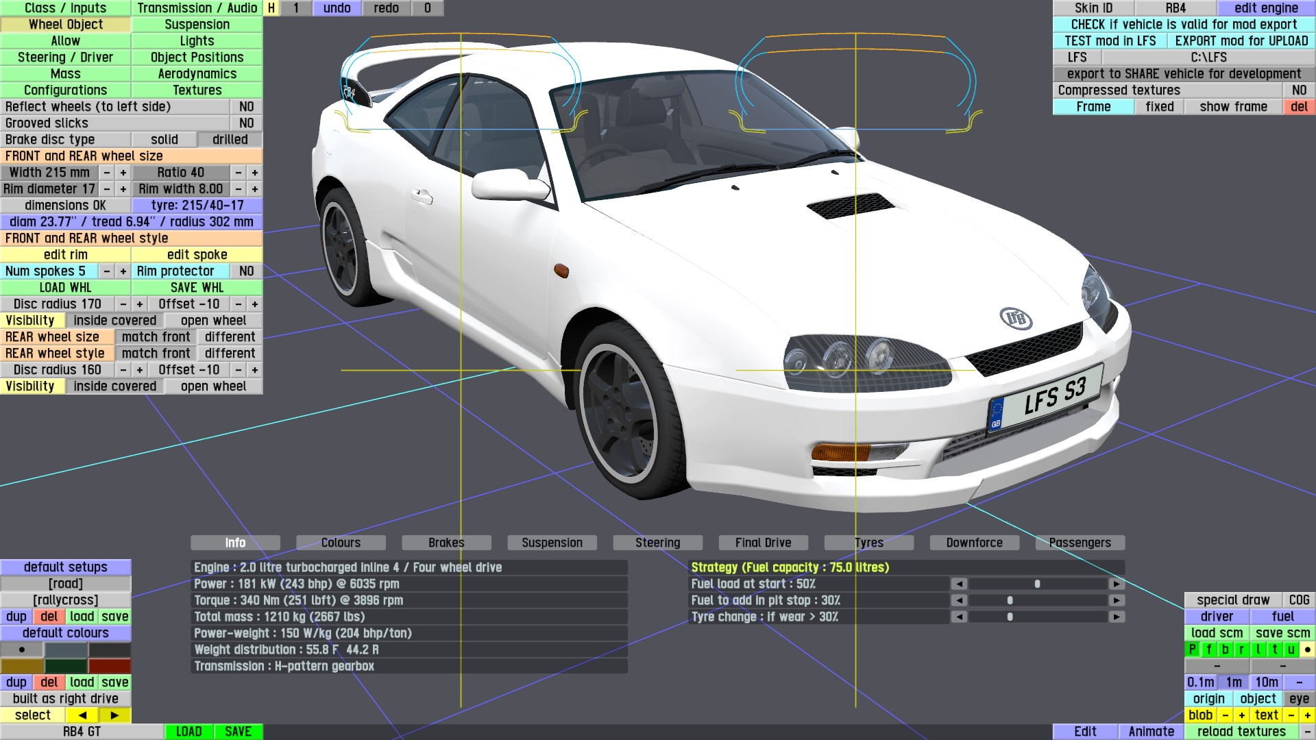This screenshot has width=1316, height=740.
Task: Click EXPORT mod for UPLOAD
Action: pos(1241,41)
